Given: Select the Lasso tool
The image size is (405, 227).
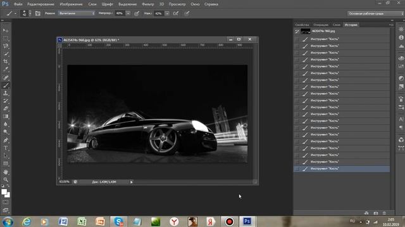Looking at the screenshot, I should [6, 46].
